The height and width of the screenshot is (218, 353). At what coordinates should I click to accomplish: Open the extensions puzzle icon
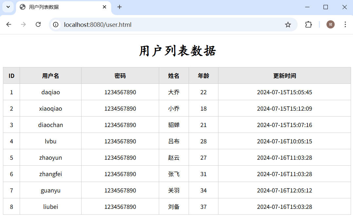click(308, 25)
